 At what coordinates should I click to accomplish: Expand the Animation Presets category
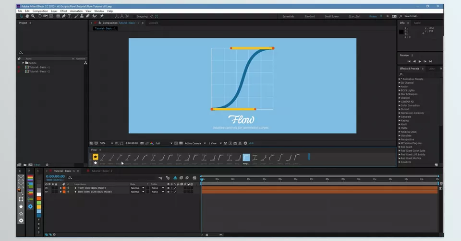coord(400,79)
